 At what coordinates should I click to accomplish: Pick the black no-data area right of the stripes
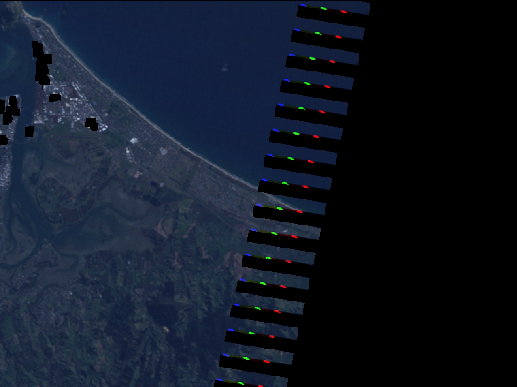click(x=435, y=197)
